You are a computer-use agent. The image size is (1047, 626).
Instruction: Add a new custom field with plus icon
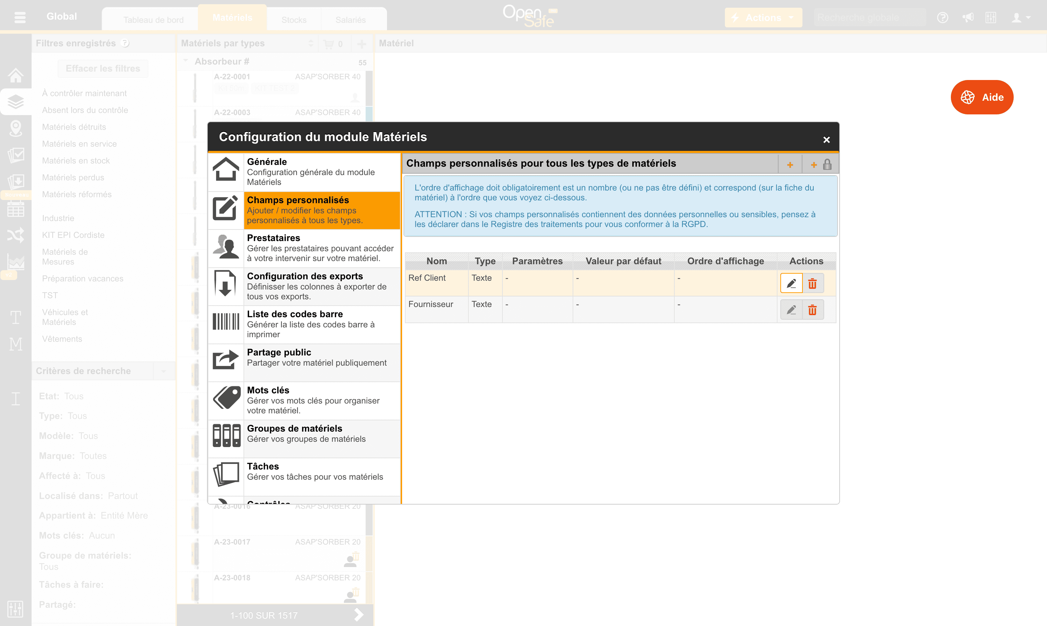(790, 165)
